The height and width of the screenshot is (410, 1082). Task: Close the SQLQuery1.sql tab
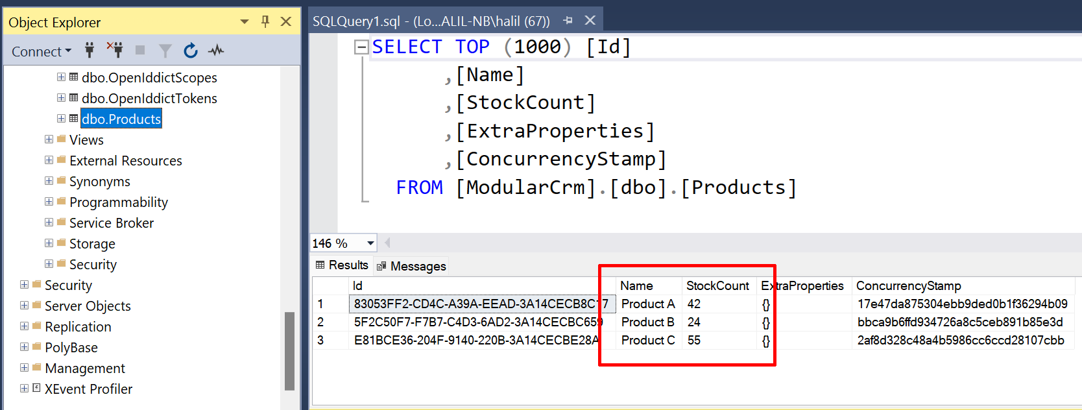click(590, 20)
